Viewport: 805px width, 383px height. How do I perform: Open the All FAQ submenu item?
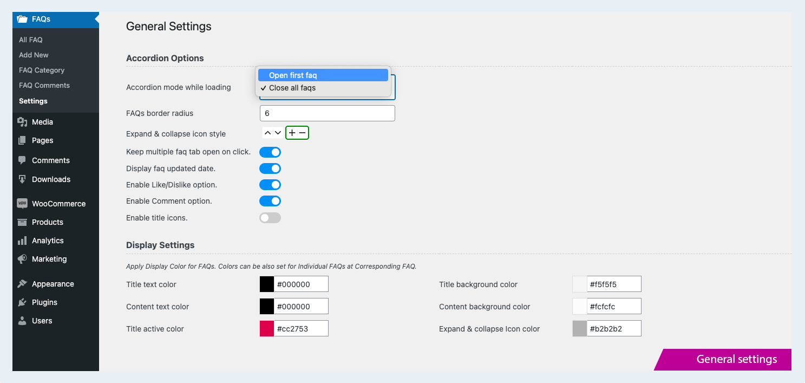31,40
